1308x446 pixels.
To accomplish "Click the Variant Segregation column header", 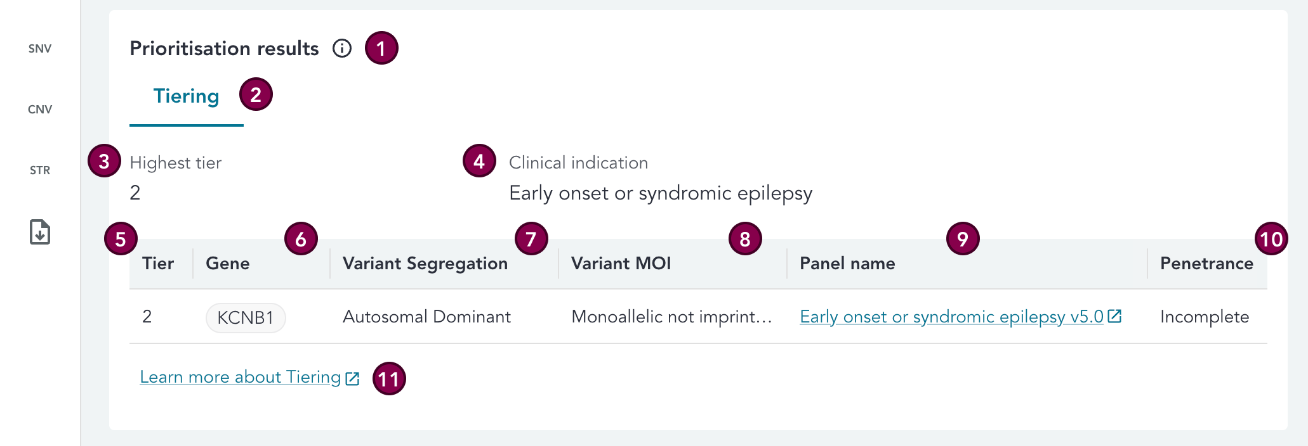I will point(425,264).
